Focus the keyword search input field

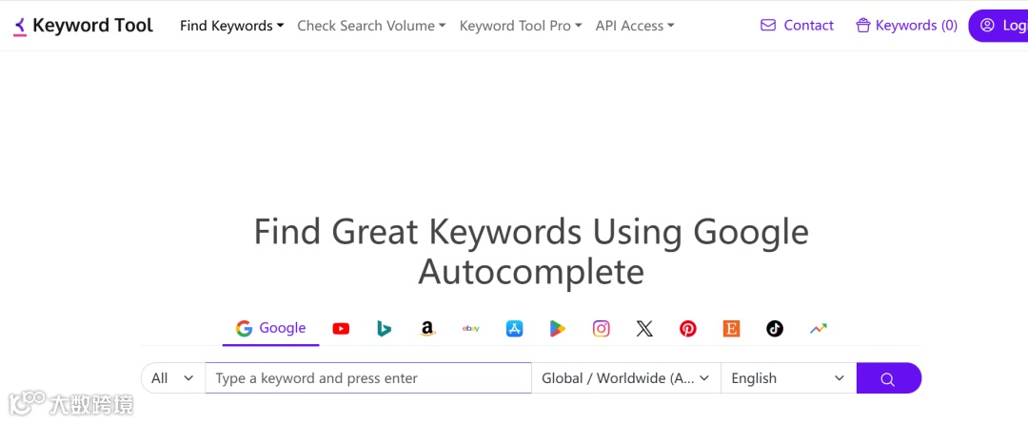pos(368,378)
